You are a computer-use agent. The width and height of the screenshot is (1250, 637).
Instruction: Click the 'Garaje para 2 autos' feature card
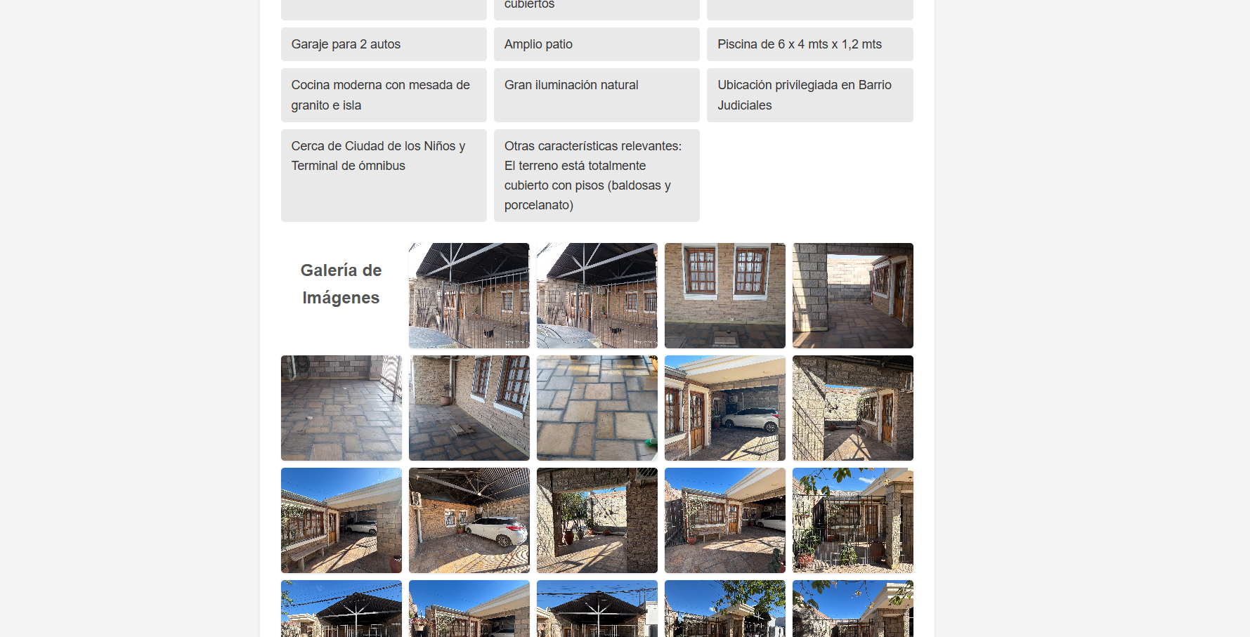tap(384, 44)
